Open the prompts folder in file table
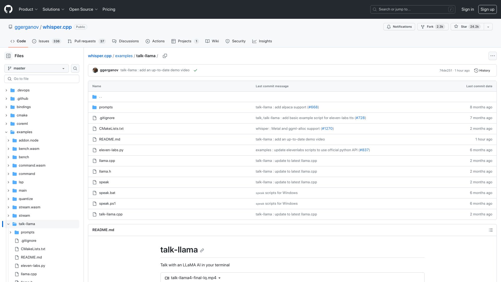The image size is (501, 282). click(x=106, y=107)
